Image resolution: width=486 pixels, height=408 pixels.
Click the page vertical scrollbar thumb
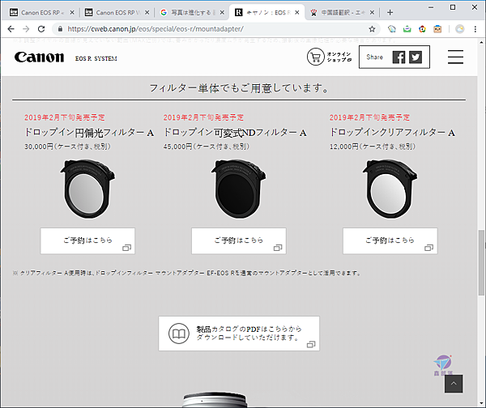tap(481, 263)
